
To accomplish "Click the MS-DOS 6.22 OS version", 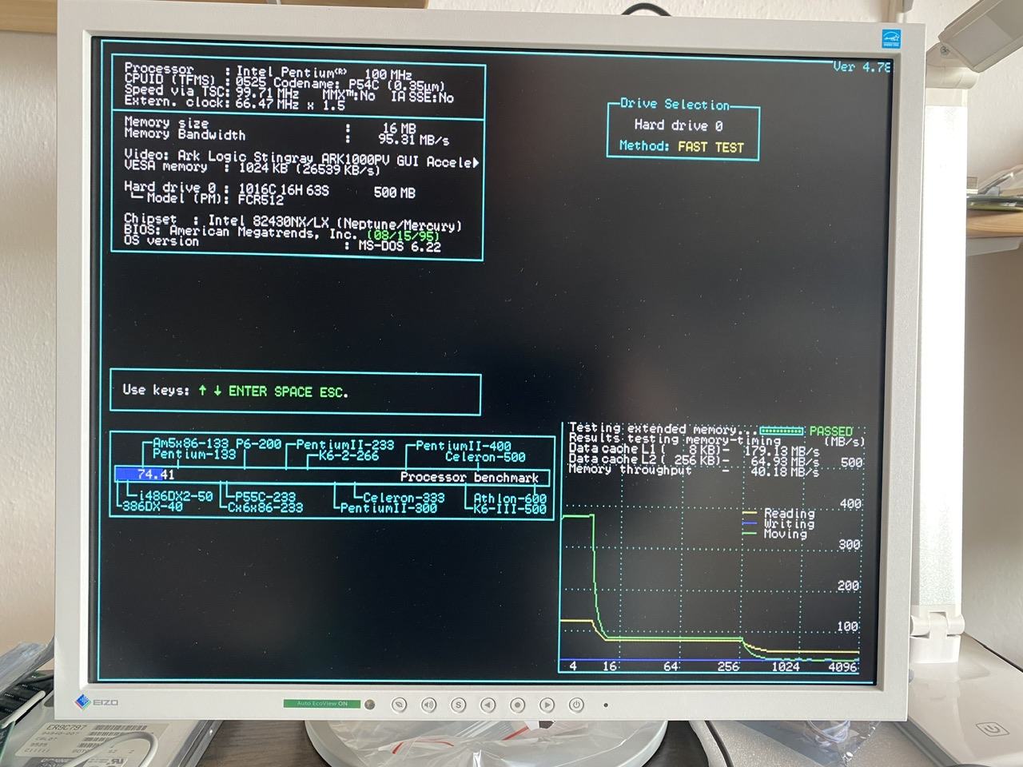I will pyautogui.click(x=399, y=246).
